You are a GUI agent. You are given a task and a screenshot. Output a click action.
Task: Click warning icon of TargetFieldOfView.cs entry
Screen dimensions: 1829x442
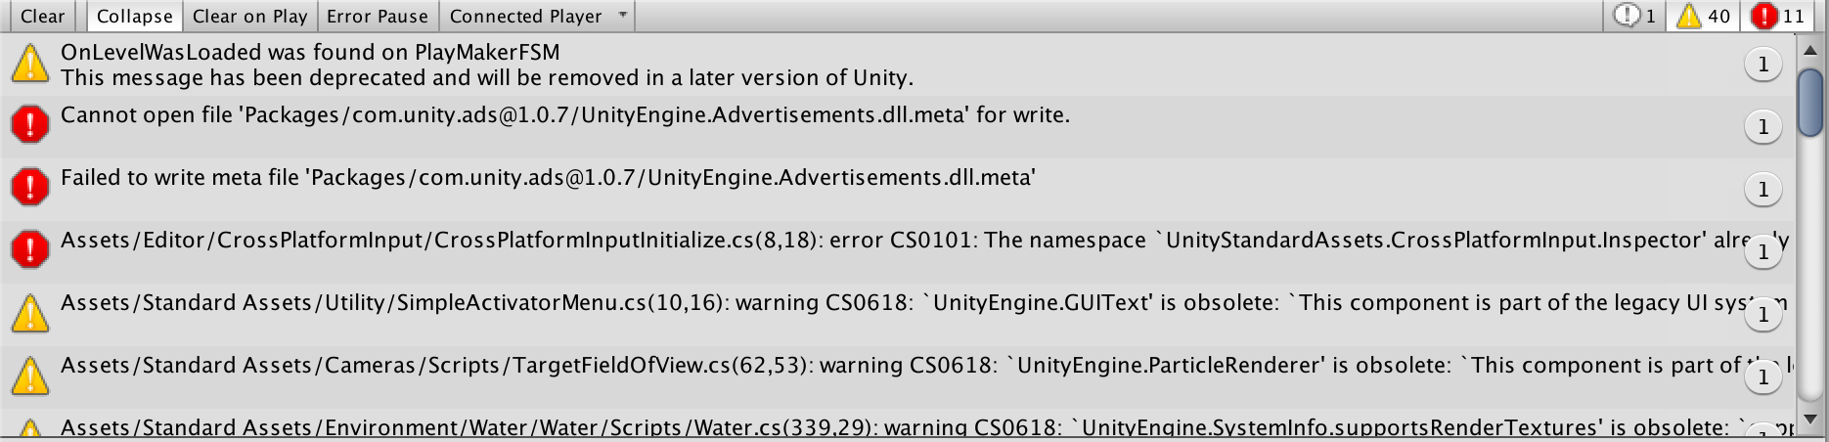click(30, 376)
